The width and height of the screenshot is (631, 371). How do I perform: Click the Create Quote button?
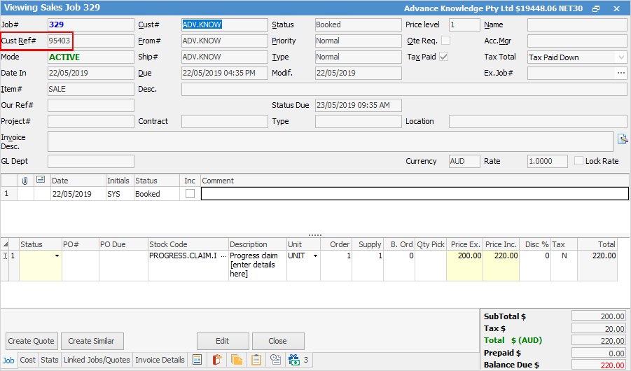point(32,341)
